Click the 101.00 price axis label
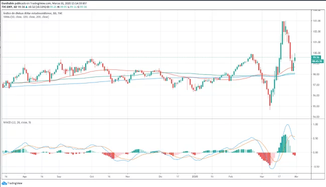326x187 pixels. (x=316, y=42)
